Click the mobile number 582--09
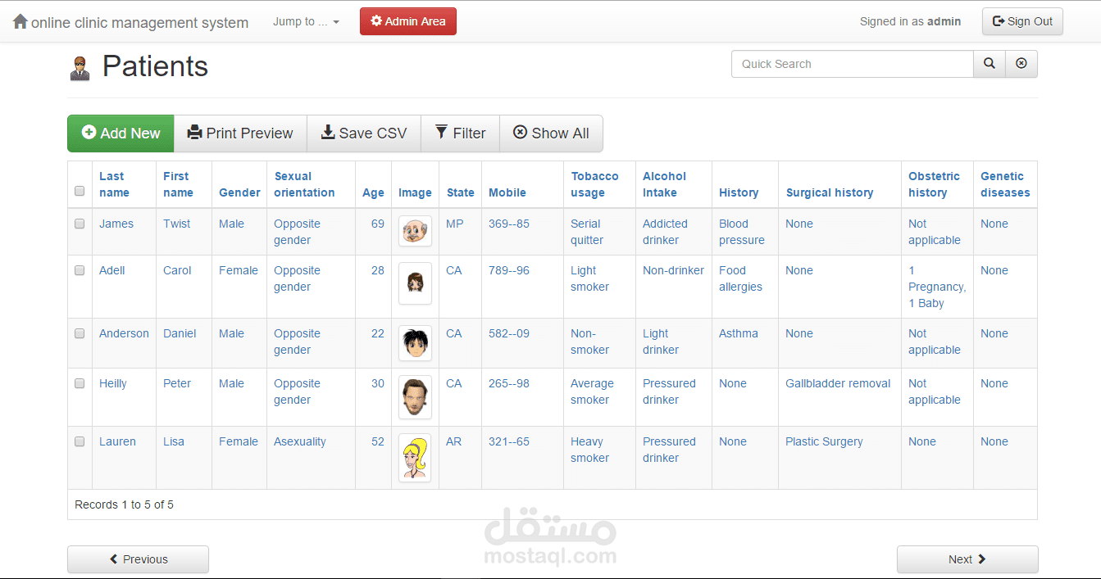 [509, 333]
